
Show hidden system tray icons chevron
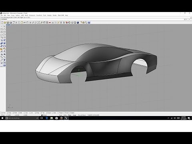click(x=168, y=118)
